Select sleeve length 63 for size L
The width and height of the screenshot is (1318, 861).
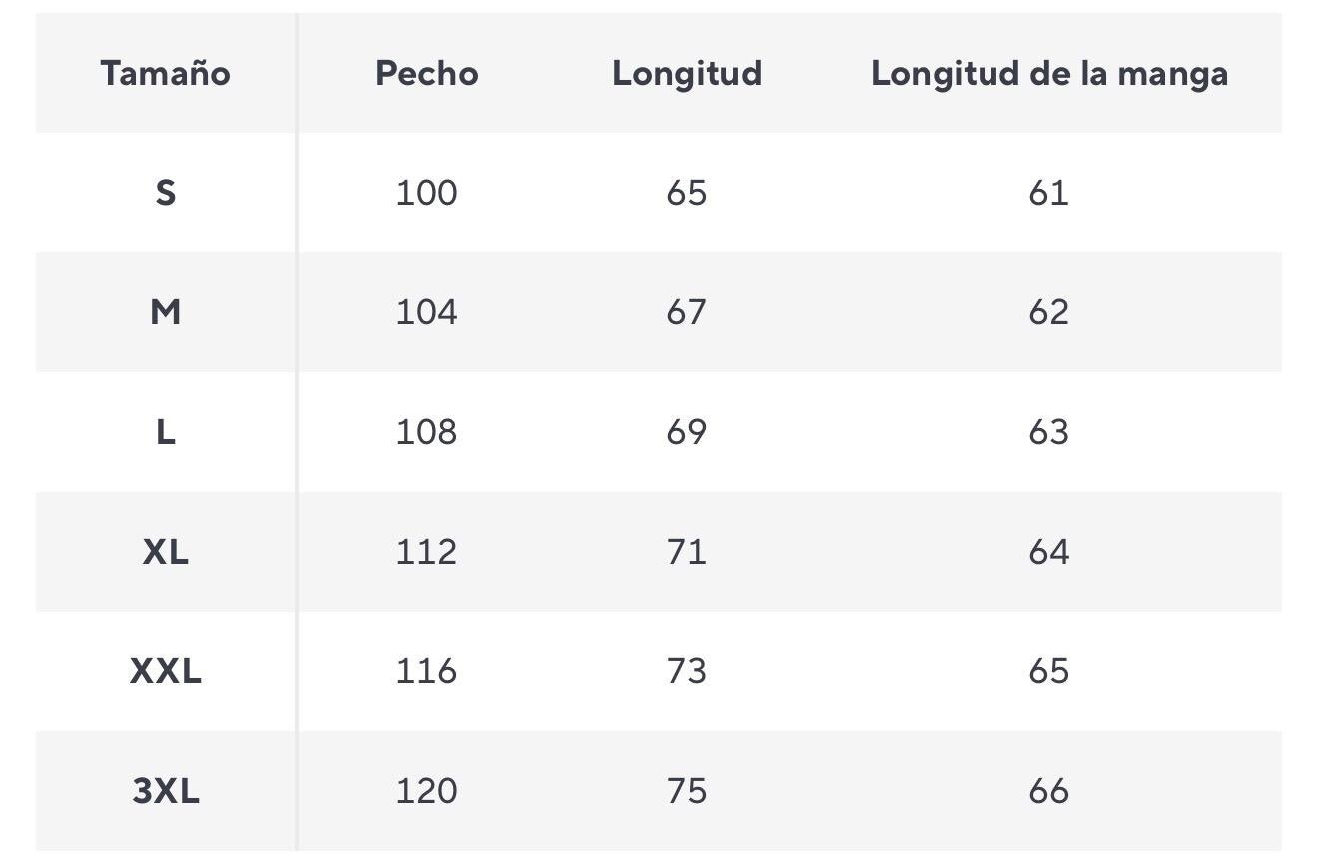coord(1048,432)
